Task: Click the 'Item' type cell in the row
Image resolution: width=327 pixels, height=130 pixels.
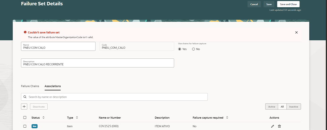Action: click(70, 126)
